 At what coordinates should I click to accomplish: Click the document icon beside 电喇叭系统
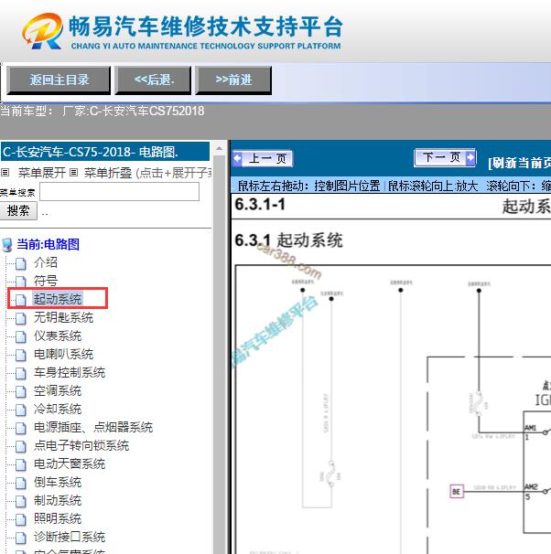(x=21, y=356)
